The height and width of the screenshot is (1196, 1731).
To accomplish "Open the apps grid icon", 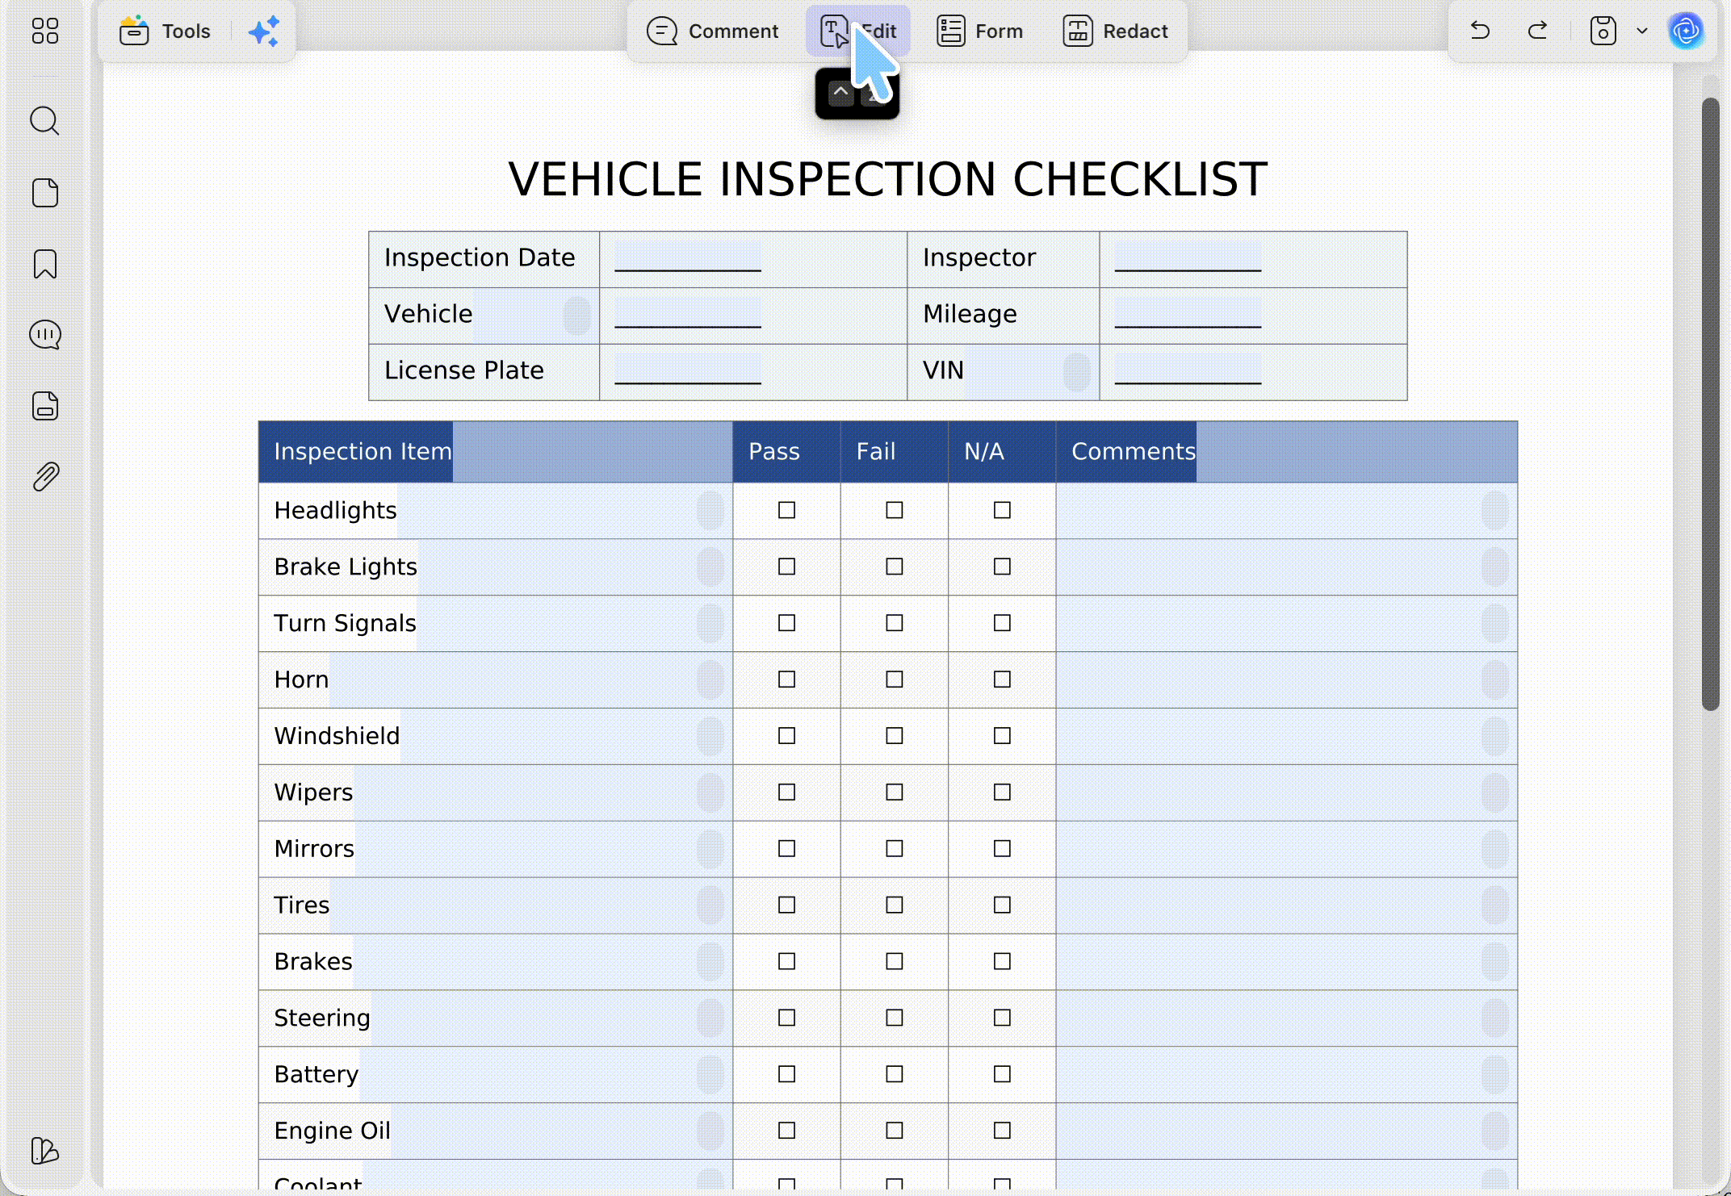I will (x=45, y=31).
